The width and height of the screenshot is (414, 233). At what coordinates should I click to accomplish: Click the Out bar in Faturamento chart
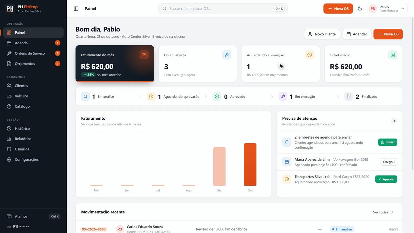pyautogui.click(x=250, y=165)
